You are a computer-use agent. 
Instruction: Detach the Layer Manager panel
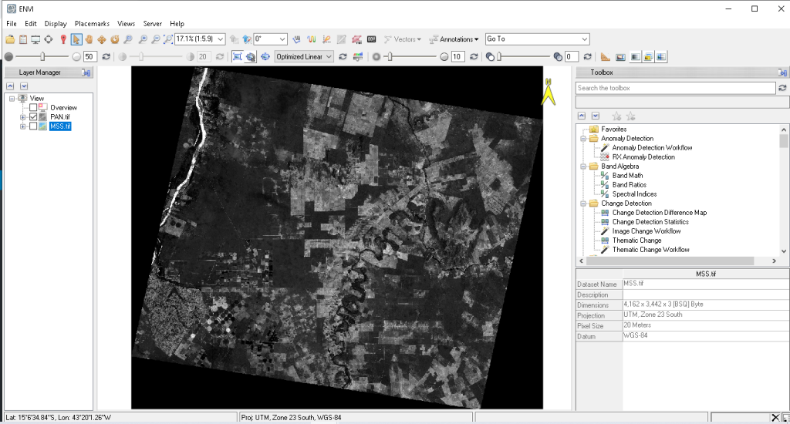86,72
